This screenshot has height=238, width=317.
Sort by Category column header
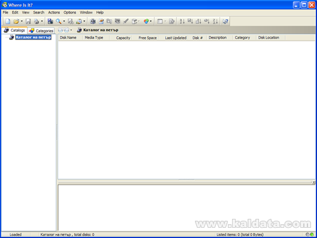pyautogui.click(x=245, y=38)
